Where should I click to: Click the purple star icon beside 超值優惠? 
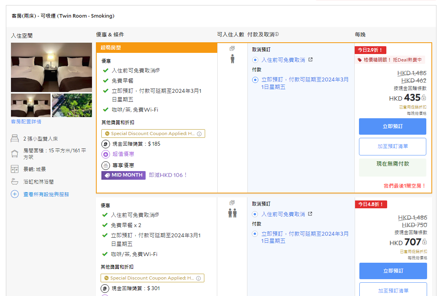[106, 154]
